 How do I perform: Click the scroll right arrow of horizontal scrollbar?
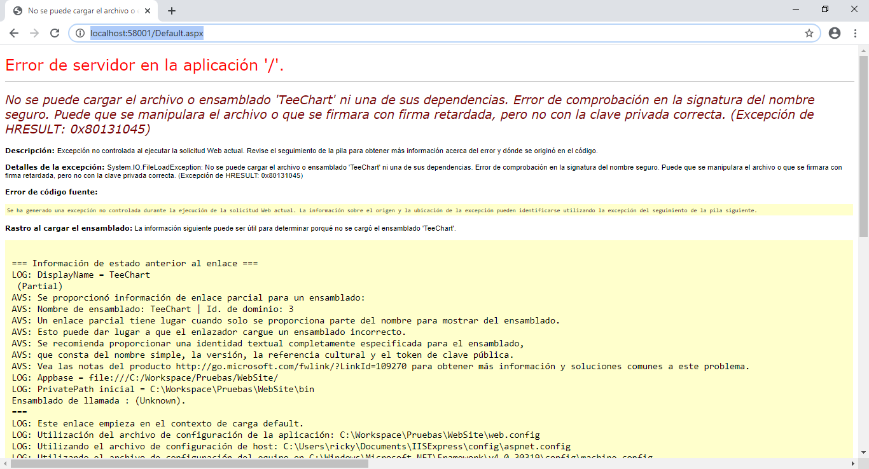coord(853,464)
